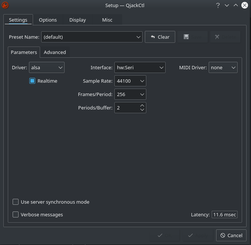251x245 pixels.
Task: Open the Advanced parameters tab
Action: point(55,52)
